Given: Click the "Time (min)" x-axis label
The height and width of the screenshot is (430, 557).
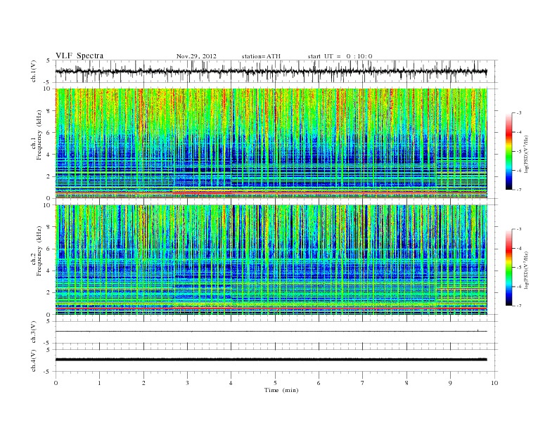Looking at the screenshot, I should (281, 390).
